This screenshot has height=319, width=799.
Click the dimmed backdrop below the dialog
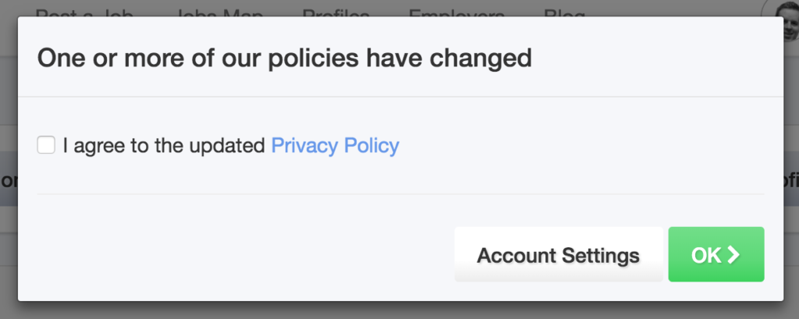[x=399, y=310]
